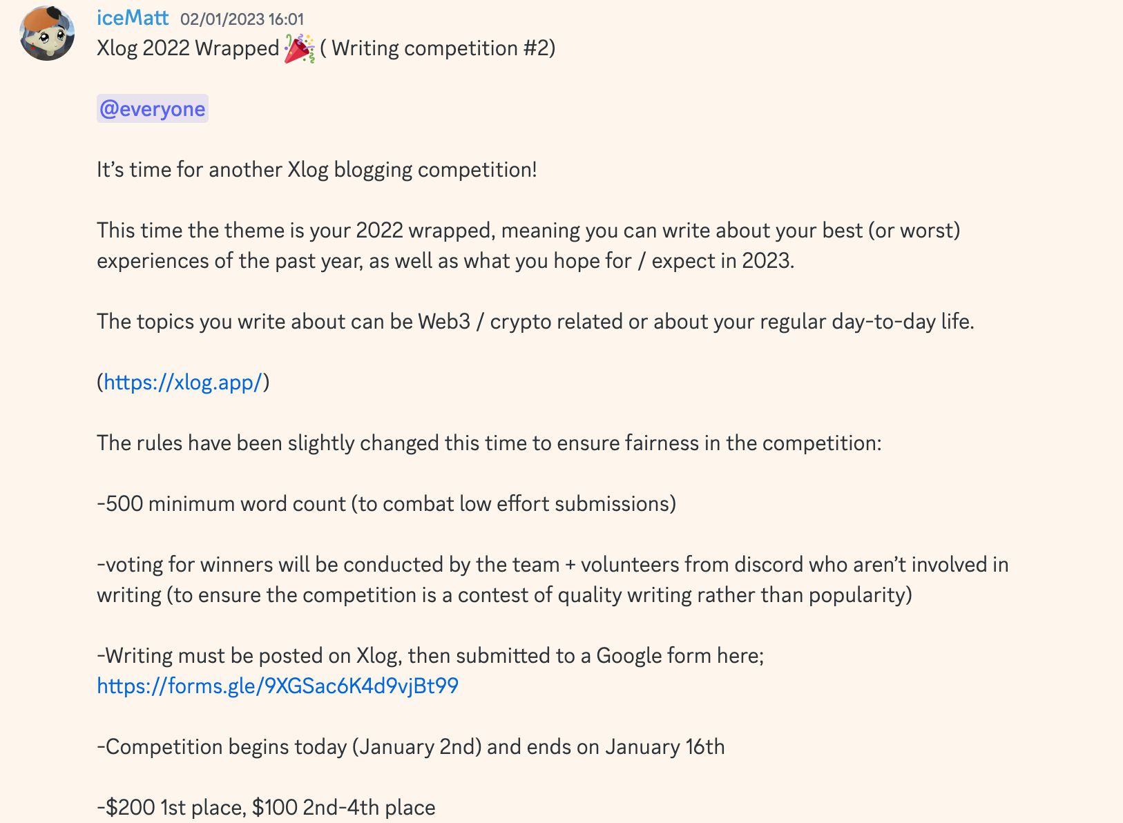This screenshot has height=823, width=1123.
Task: Open the forms.gle Google form link
Action: tap(278, 686)
